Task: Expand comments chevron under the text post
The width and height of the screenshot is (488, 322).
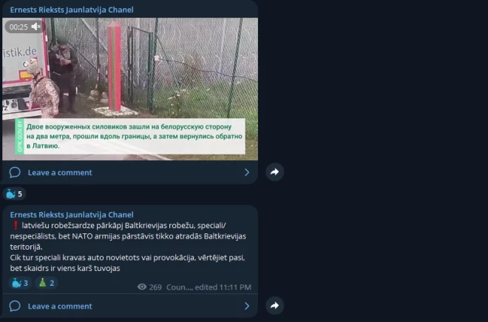Action: (247, 306)
